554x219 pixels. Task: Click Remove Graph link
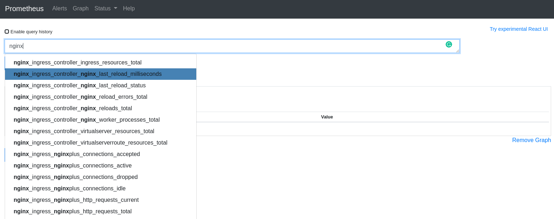[x=531, y=140]
